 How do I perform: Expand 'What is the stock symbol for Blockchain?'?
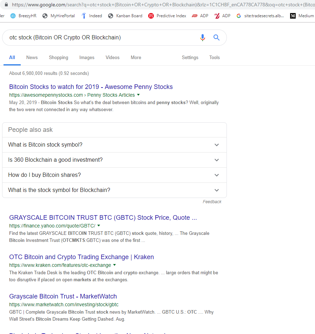point(114,190)
